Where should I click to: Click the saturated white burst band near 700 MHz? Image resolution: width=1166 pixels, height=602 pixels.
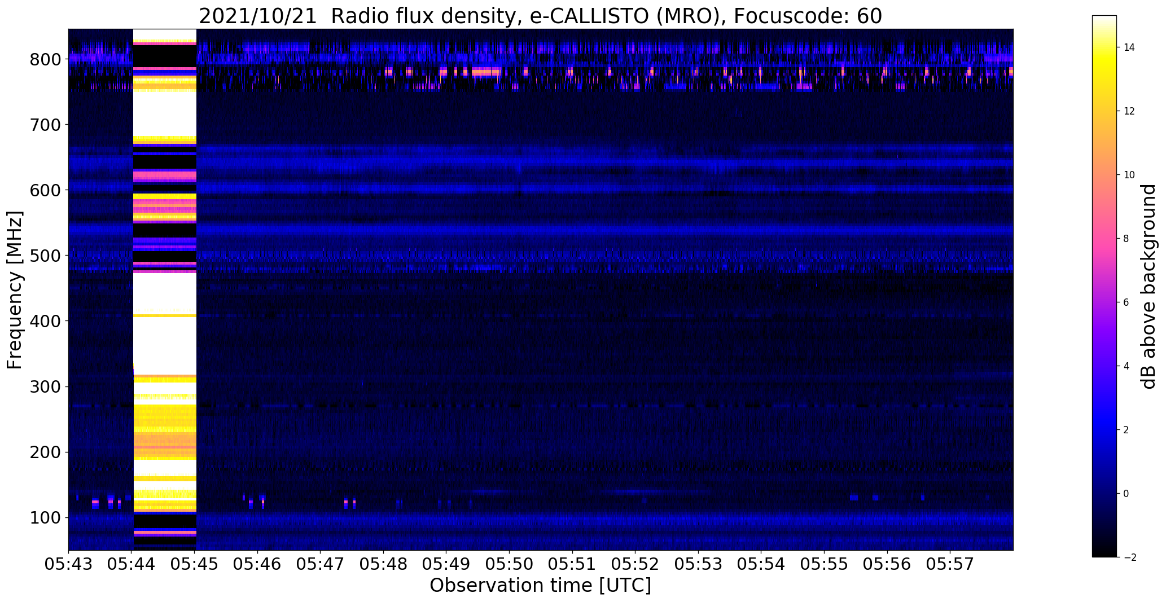pos(164,113)
